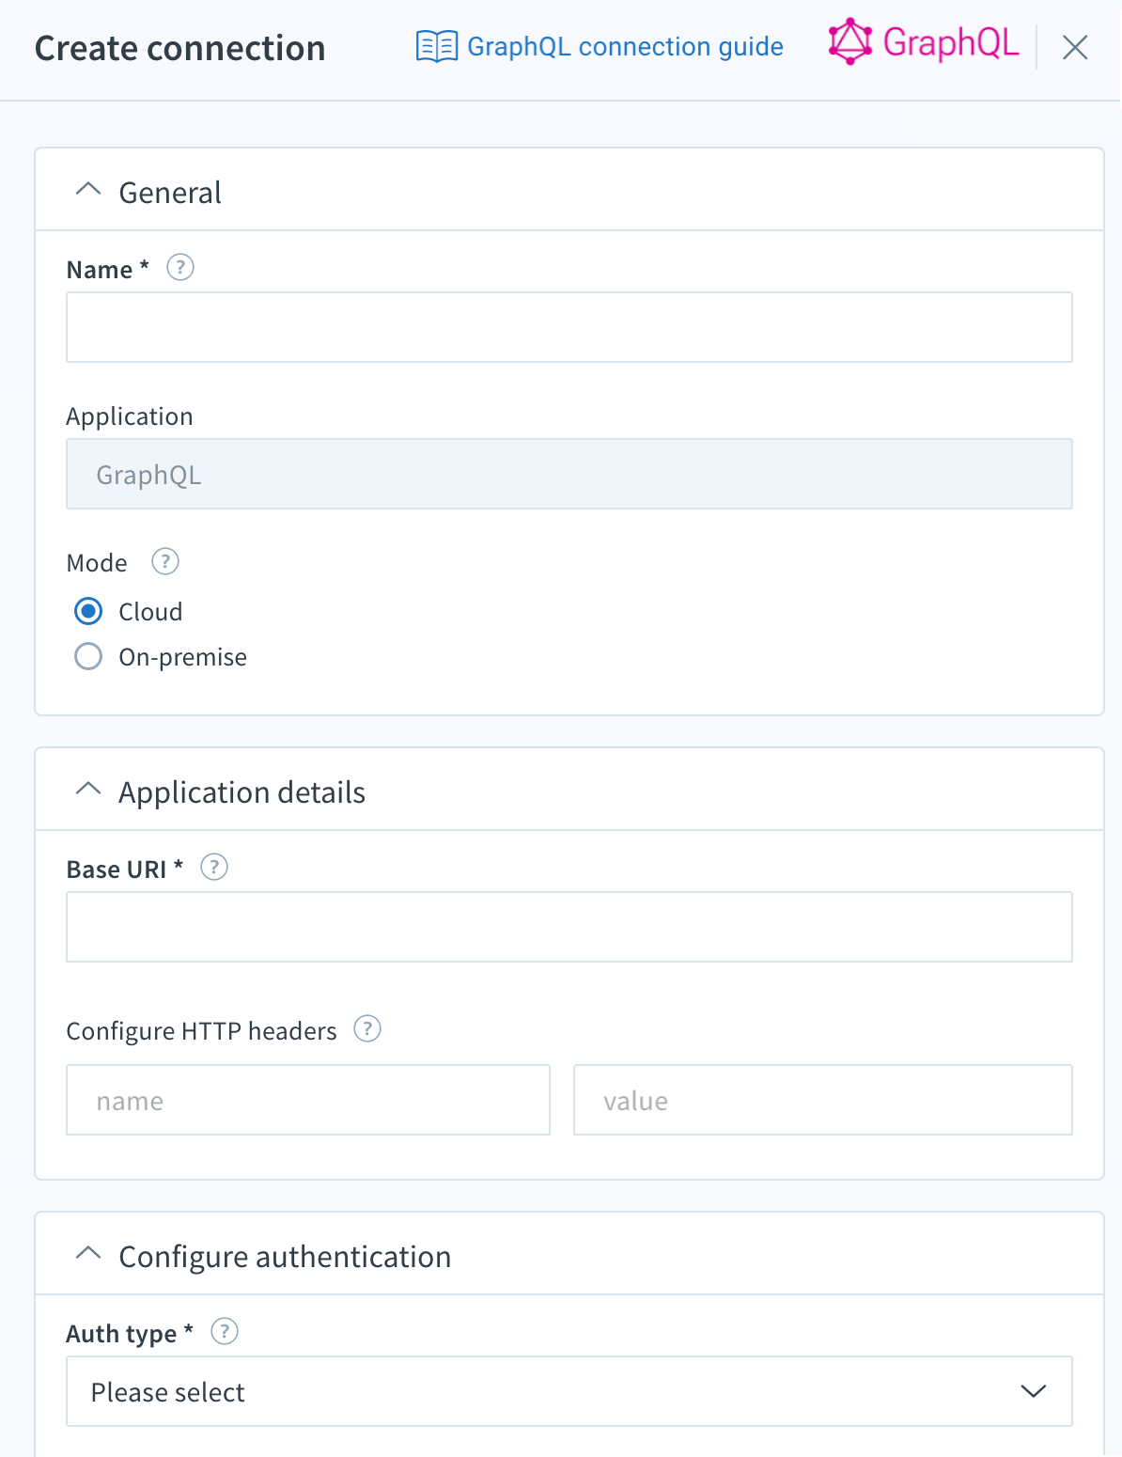The image size is (1122, 1457).
Task: Click the On-premise label text
Action: coord(182,657)
